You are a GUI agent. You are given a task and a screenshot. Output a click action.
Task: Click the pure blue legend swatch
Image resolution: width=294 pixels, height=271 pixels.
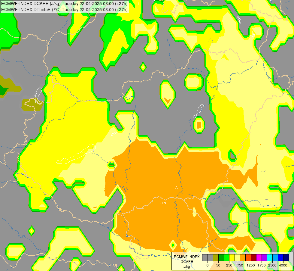pyautogui.click(x=281, y=258)
